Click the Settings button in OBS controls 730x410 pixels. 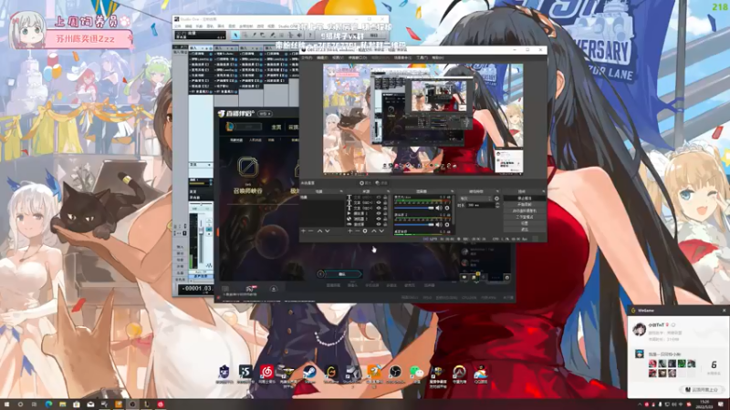525,223
